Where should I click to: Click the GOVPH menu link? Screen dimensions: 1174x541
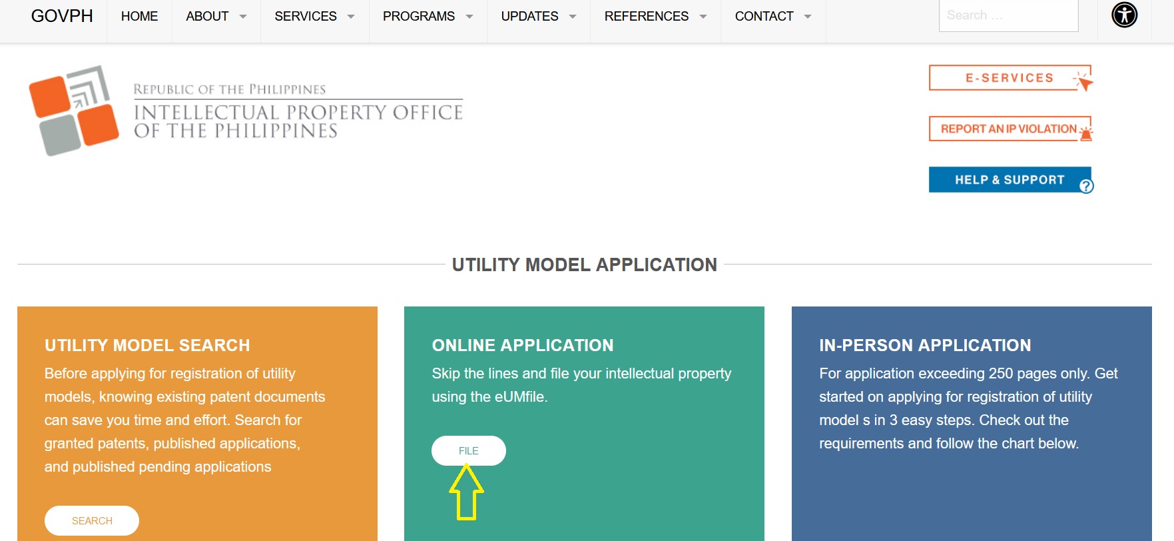point(62,17)
